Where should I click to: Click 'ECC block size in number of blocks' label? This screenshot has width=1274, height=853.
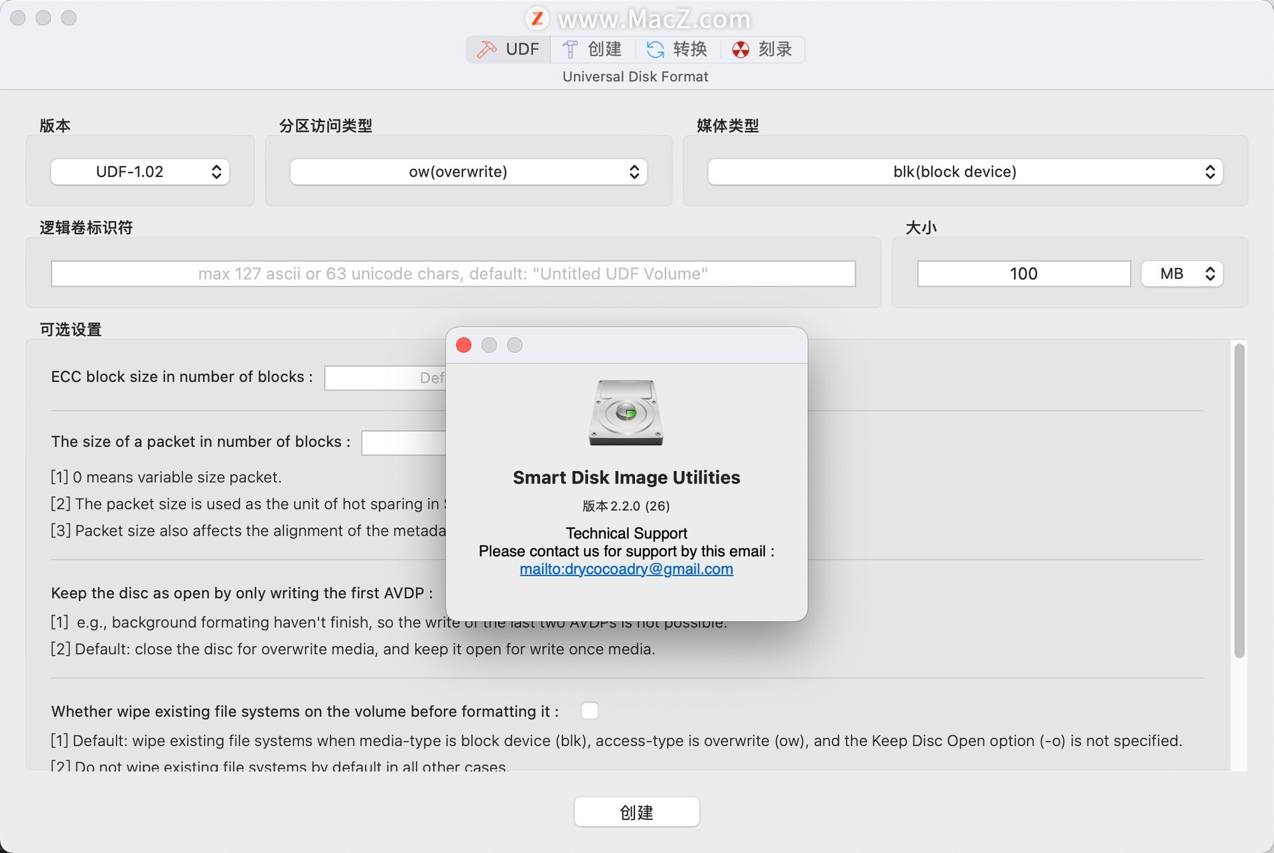tap(182, 377)
